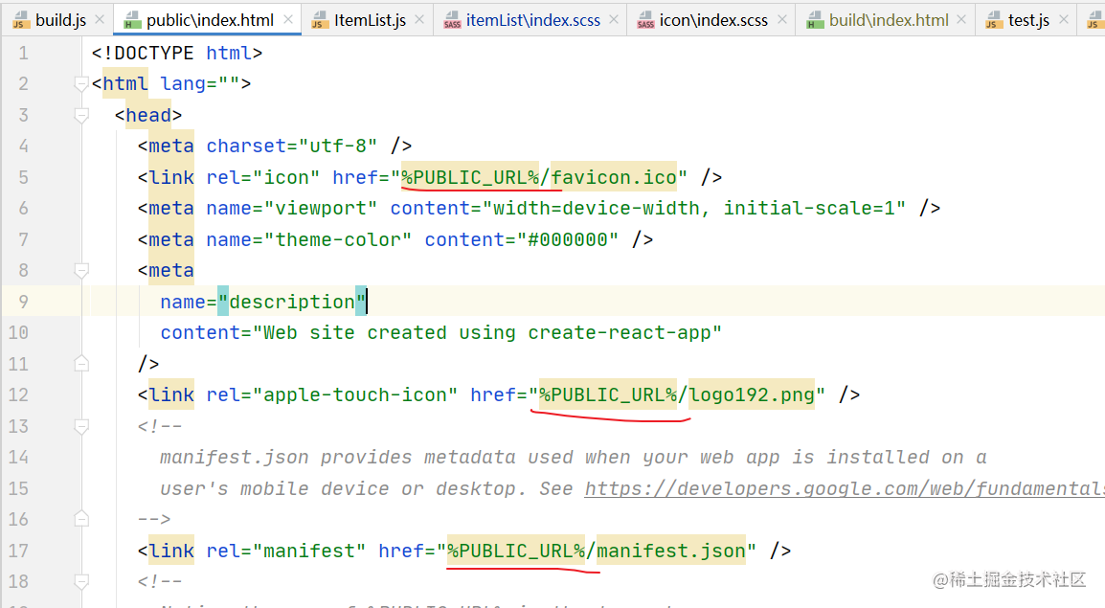Open the build\index.html tab

(889, 20)
